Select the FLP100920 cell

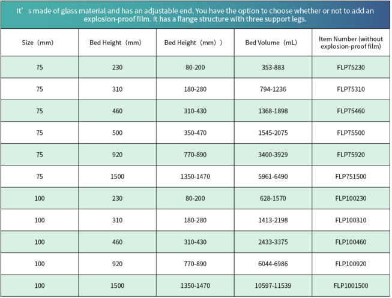pos(351,264)
